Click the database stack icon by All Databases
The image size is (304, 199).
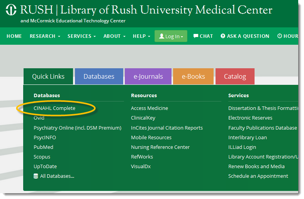(36, 176)
